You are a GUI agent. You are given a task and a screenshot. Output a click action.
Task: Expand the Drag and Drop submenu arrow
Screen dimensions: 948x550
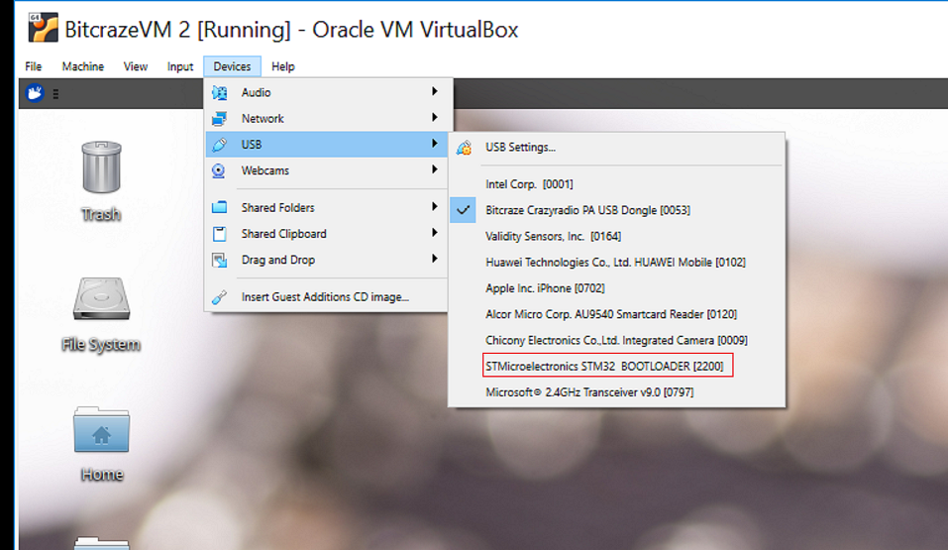pos(435,259)
